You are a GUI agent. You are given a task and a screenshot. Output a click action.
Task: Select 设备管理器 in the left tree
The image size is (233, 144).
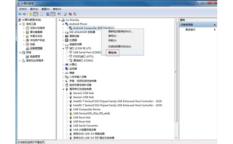click(x=36, y=48)
